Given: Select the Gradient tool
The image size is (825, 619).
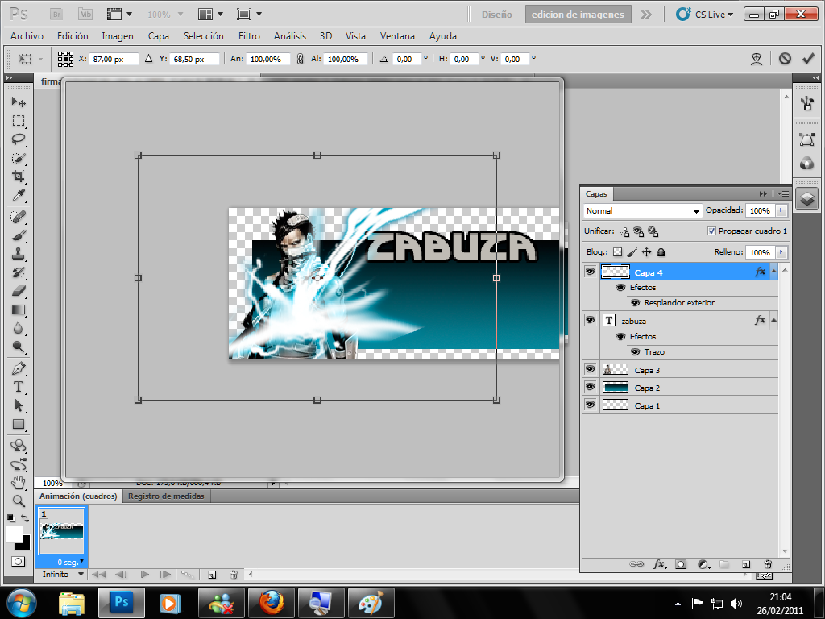Looking at the screenshot, I should pyautogui.click(x=19, y=309).
